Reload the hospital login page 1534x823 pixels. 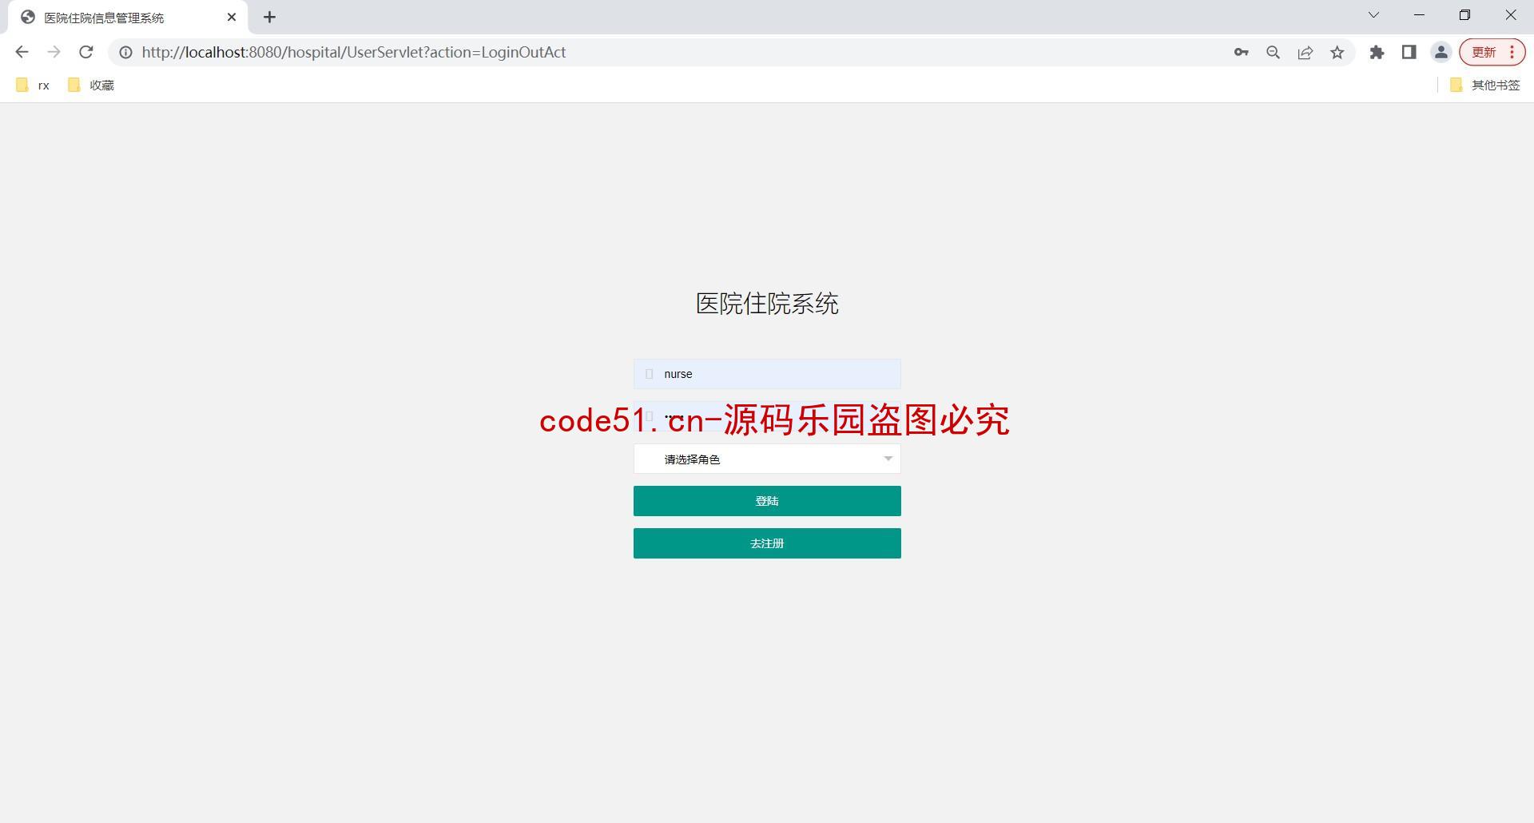click(86, 52)
